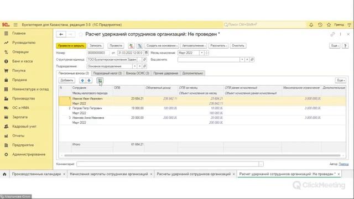Click Записать button

96,45
